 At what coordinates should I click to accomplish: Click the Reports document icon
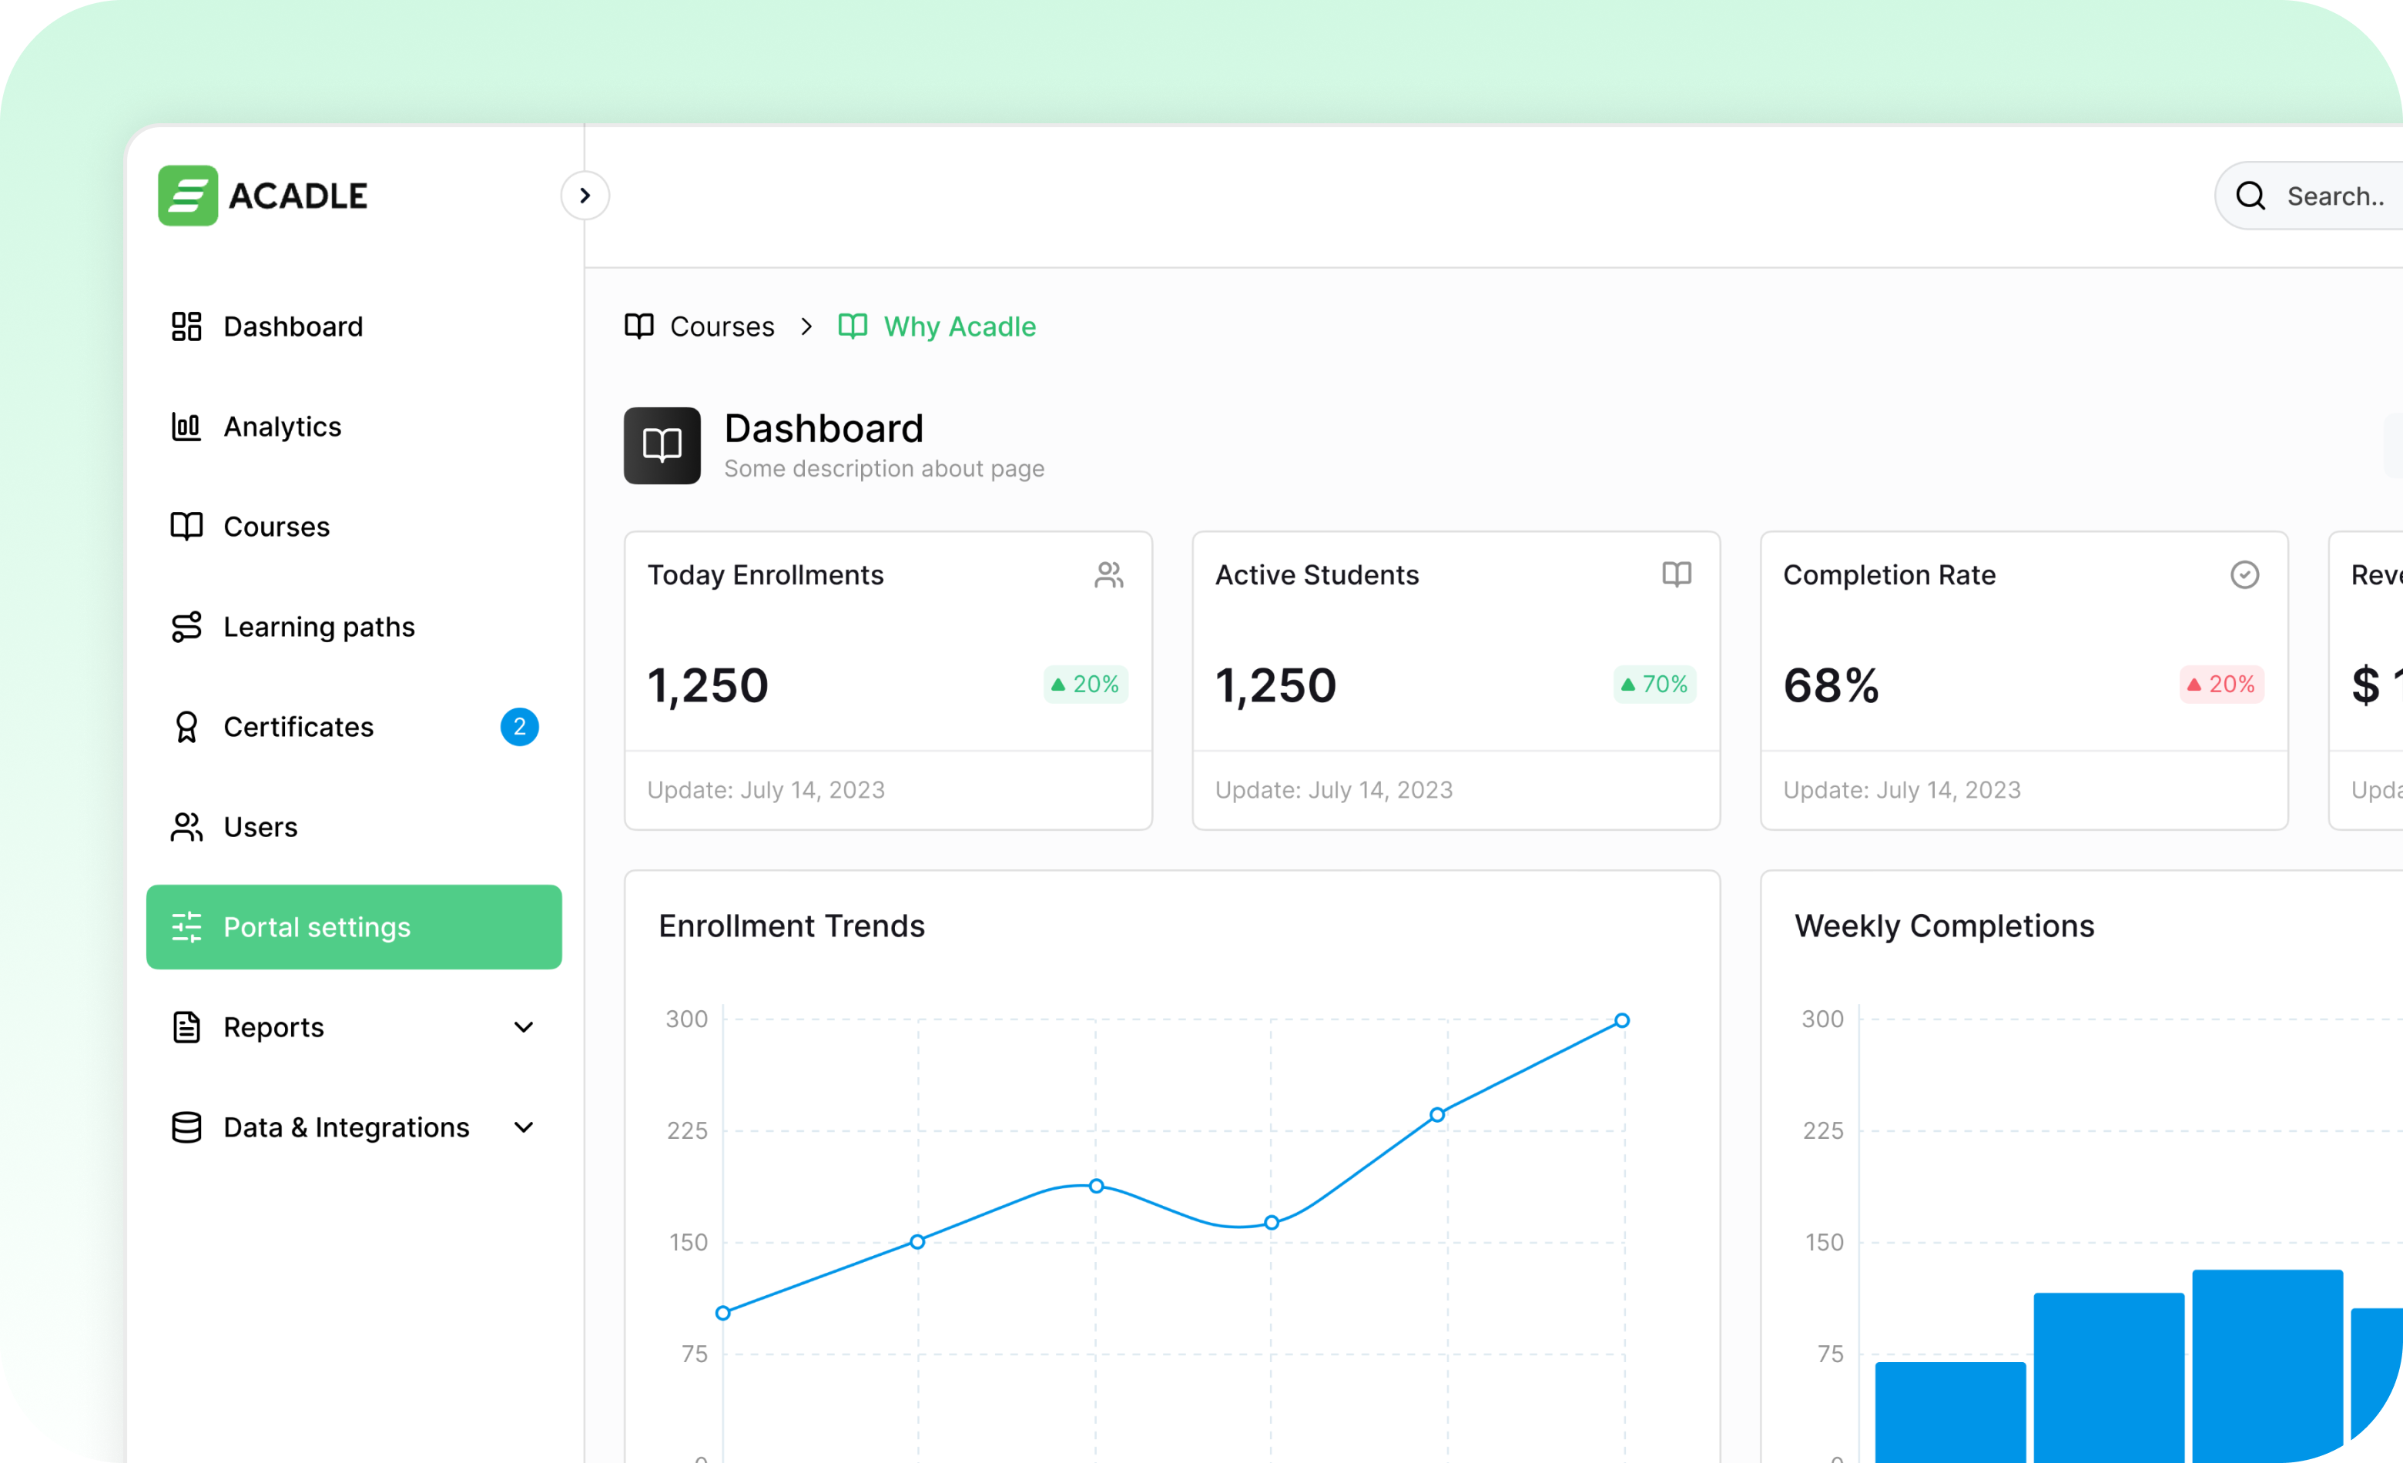tap(186, 1027)
